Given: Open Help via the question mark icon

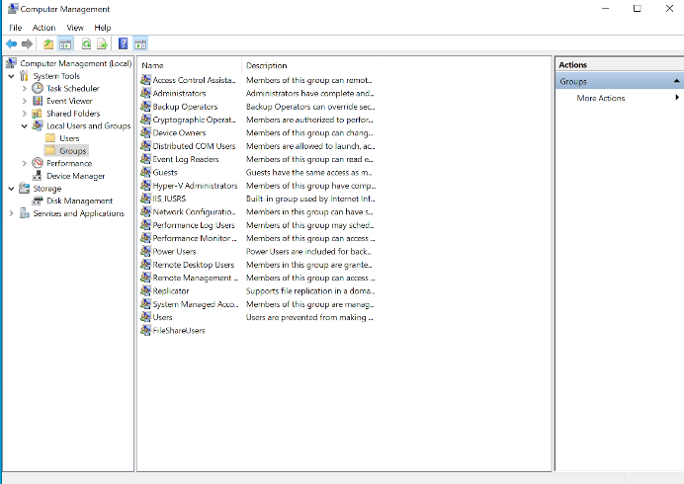Looking at the screenshot, I should point(124,44).
